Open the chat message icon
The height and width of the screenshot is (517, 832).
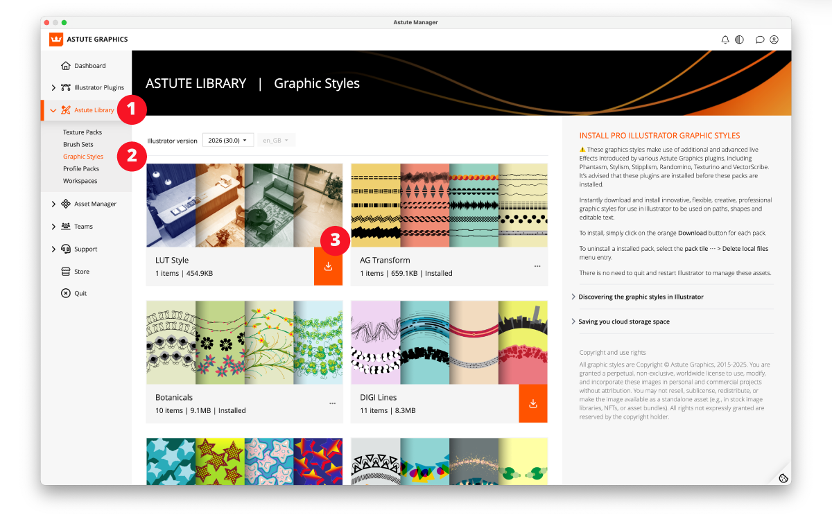[x=760, y=40]
